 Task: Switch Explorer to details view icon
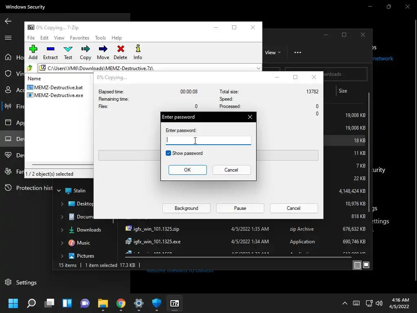point(357,265)
